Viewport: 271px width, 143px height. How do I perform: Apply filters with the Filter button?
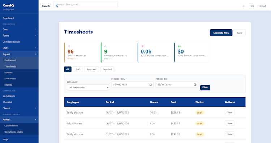click(x=205, y=87)
